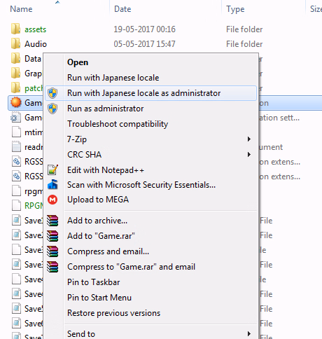322x339 pixels.
Task: Click the shield icon beside Japanese locale as administrator
Action: tap(52, 93)
